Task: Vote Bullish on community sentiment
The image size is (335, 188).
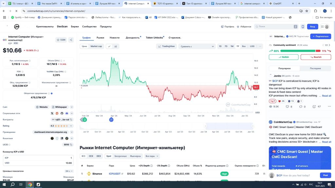Action: tap(284, 57)
